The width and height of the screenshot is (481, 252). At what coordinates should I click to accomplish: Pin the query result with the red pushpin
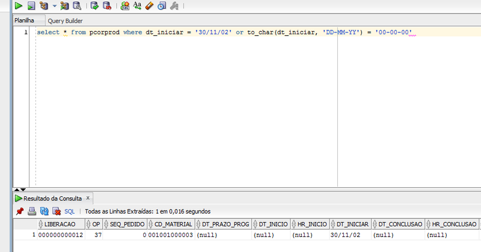20,211
